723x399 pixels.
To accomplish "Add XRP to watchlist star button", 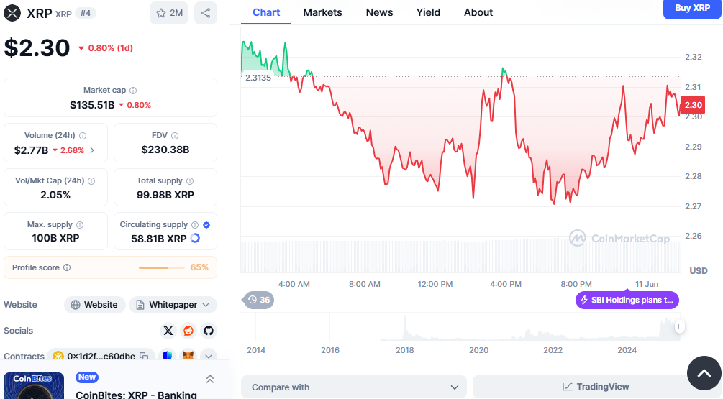I will coord(169,13).
